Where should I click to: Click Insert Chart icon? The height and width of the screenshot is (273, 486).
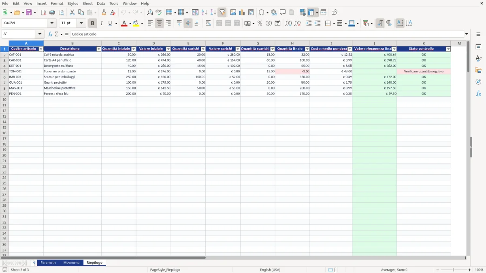click(242, 13)
